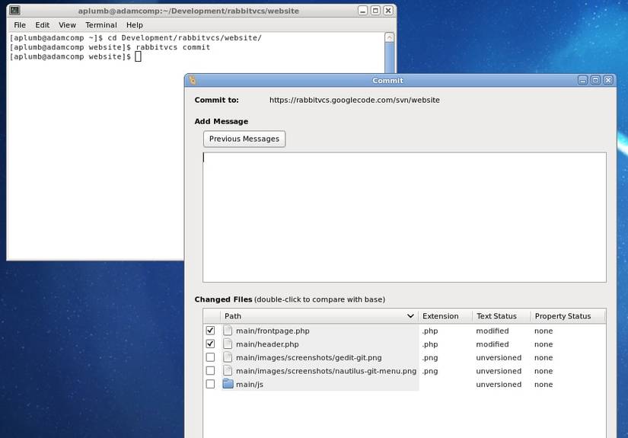Open the terminal File menu

tap(20, 25)
